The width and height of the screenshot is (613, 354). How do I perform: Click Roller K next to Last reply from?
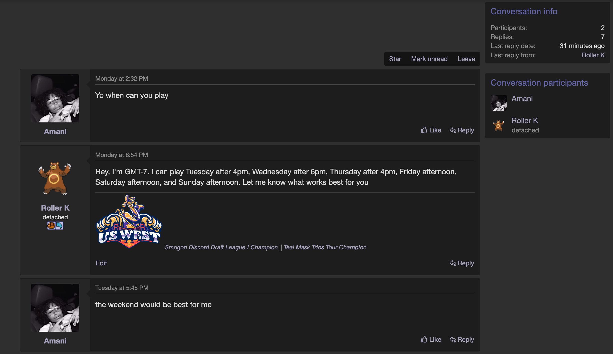tap(593, 55)
